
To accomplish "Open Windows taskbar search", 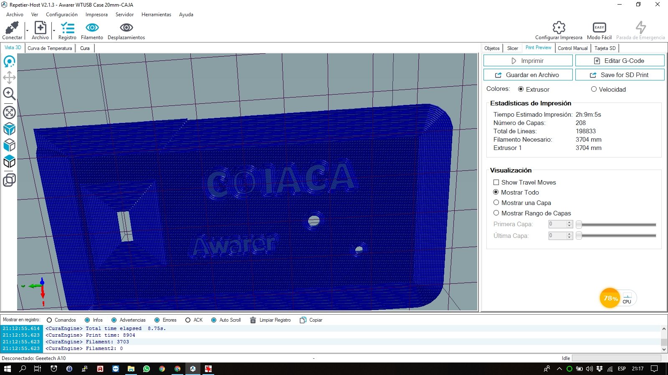I will [x=23, y=369].
